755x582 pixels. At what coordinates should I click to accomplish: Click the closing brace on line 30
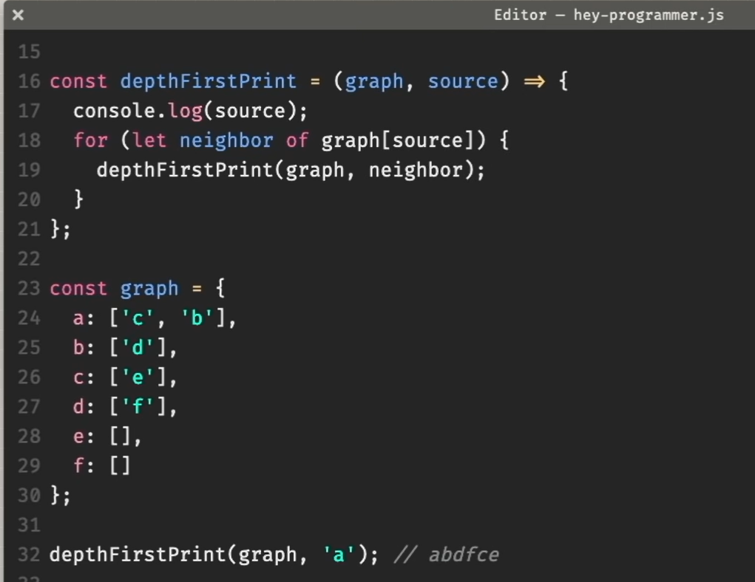coord(55,495)
